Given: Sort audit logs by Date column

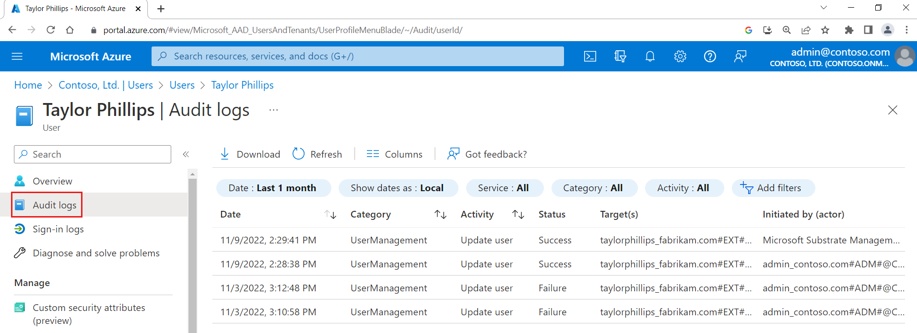Looking at the screenshot, I should click(330, 215).
